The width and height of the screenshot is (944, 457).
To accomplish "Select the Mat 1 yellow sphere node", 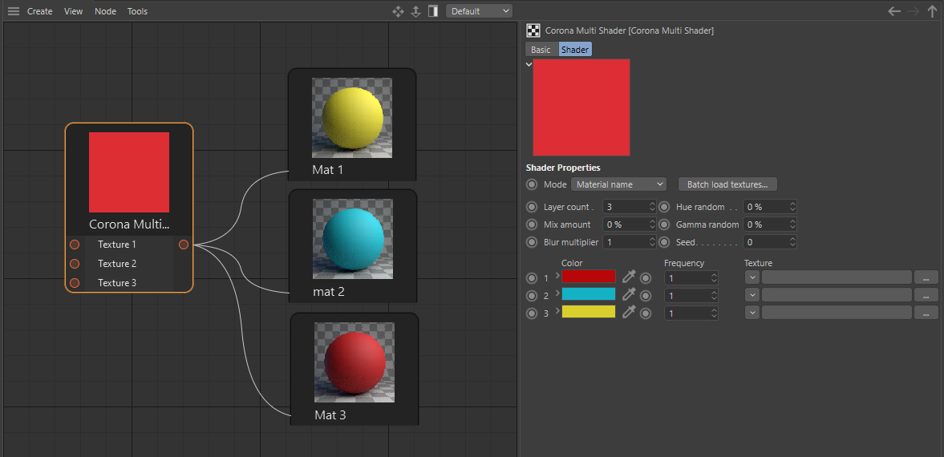I will click(x=352, y=124).
